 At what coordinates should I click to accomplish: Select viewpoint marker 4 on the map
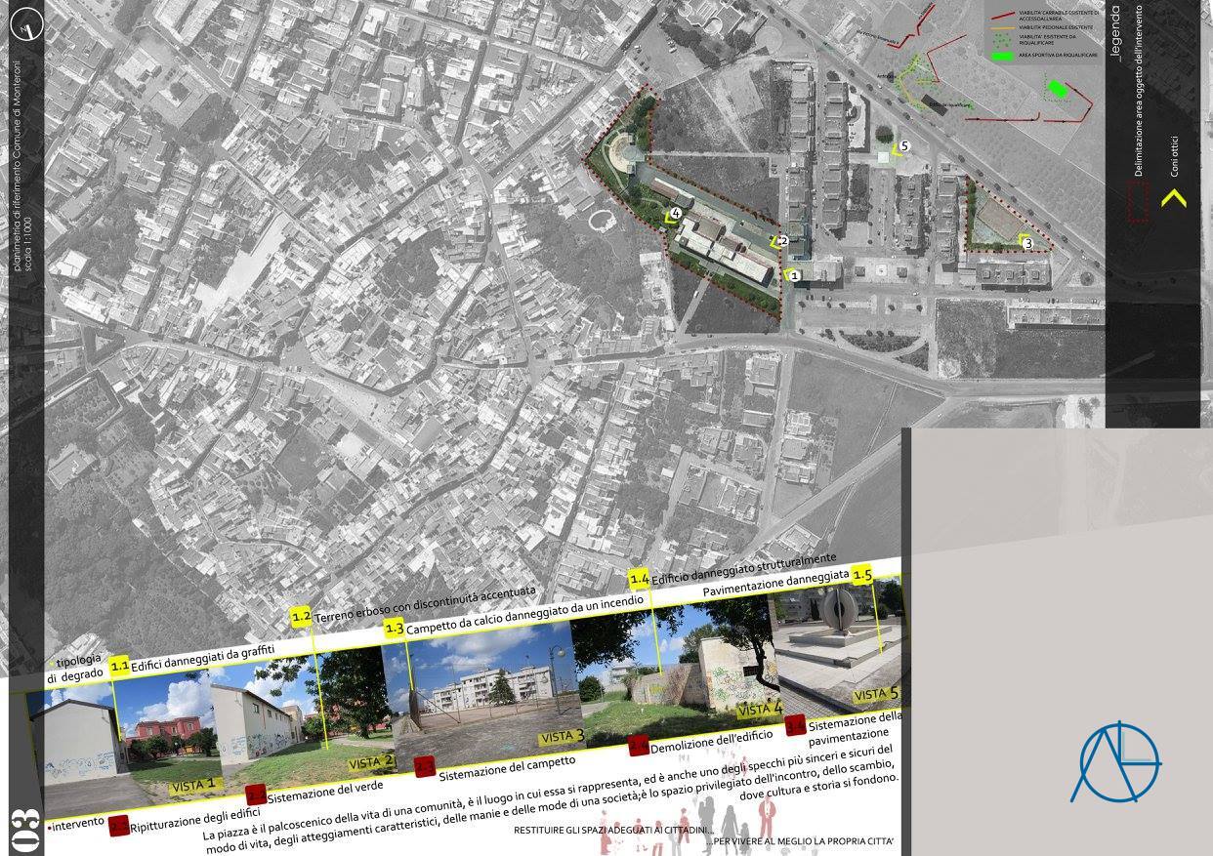click(x=676, y=215)
